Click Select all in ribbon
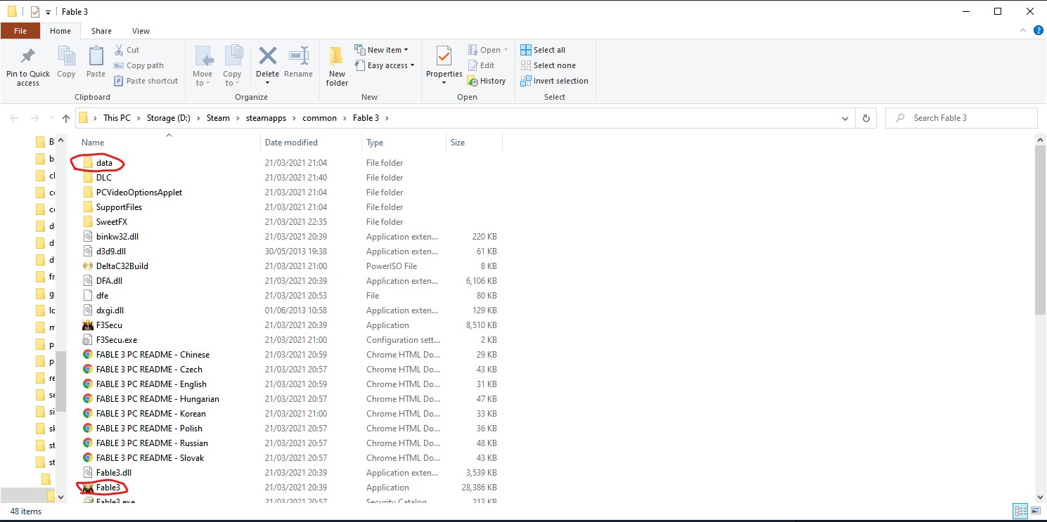 click(543, 50)
